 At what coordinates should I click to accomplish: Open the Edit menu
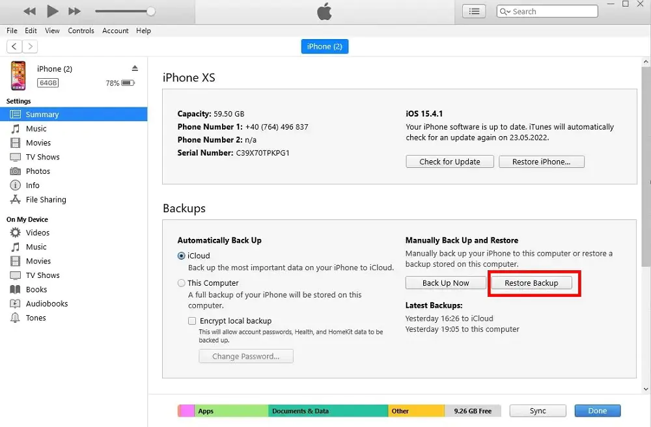pos(31,31)
